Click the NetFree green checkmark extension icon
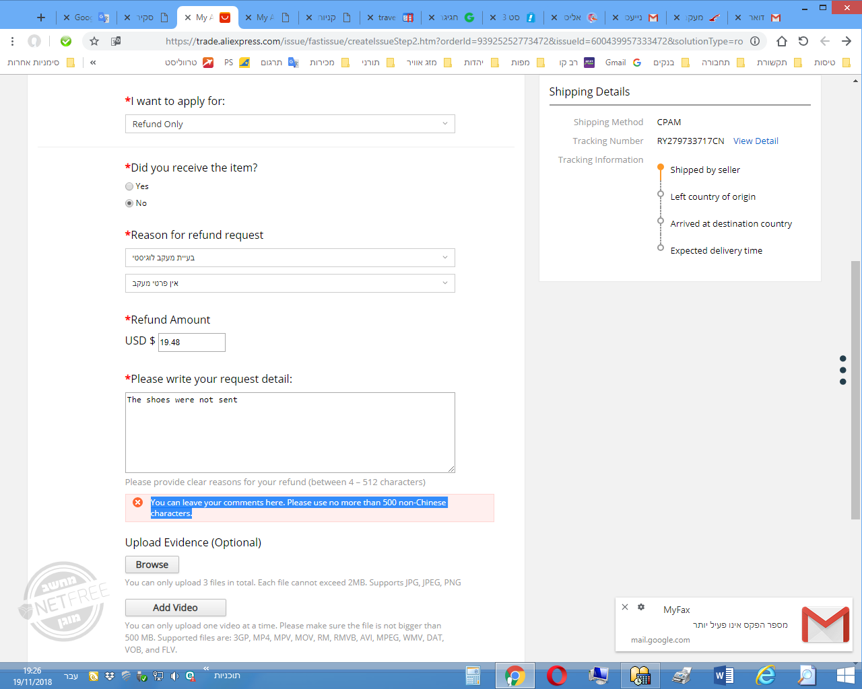862x689 pixels. pos(65,41)
